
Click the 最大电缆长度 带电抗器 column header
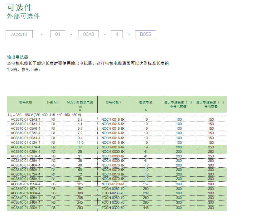211,104
